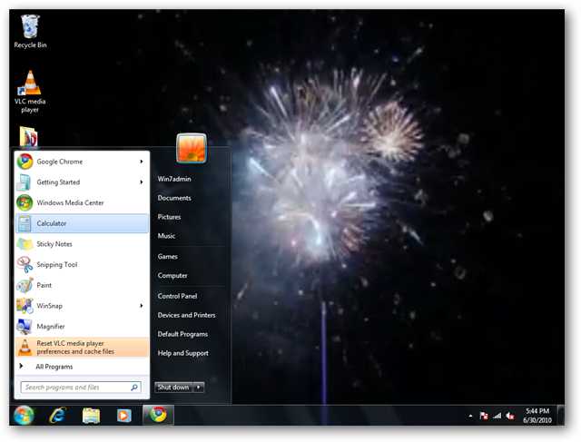The height and width of the screenshot is (442, 581).
Task: Expand the All Programs arrow
Action: 21,366
